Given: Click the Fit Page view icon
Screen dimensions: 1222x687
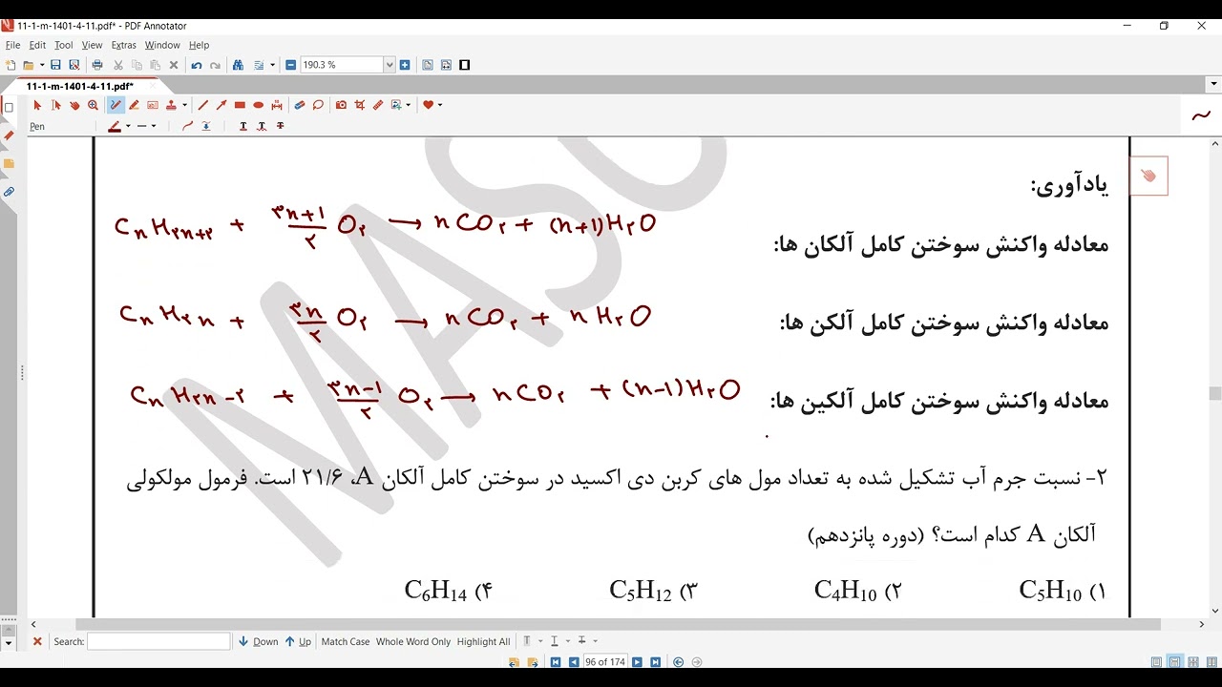Looking at the screenshot, I should coord(428,65).
